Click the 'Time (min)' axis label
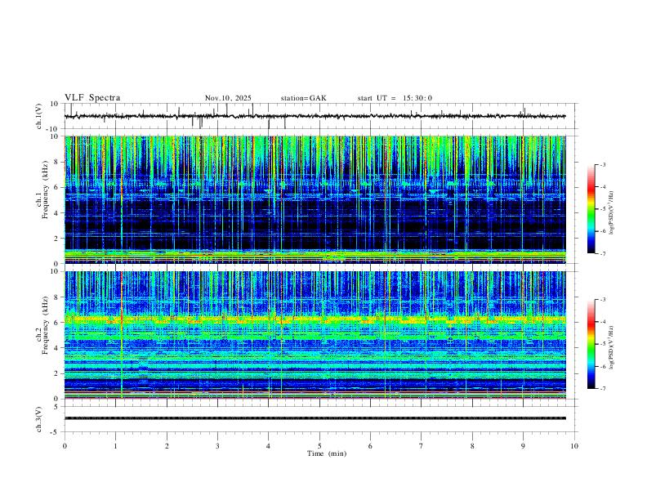This screenshot has width=647, height=500. pyautogui.click(x=327, y=453)
